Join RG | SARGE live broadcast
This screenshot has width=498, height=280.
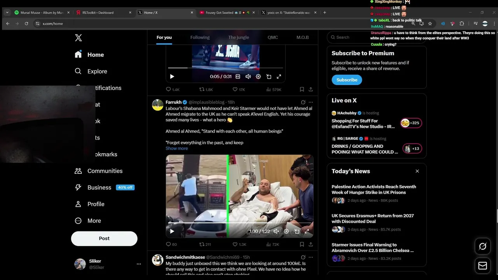(377, 145)
